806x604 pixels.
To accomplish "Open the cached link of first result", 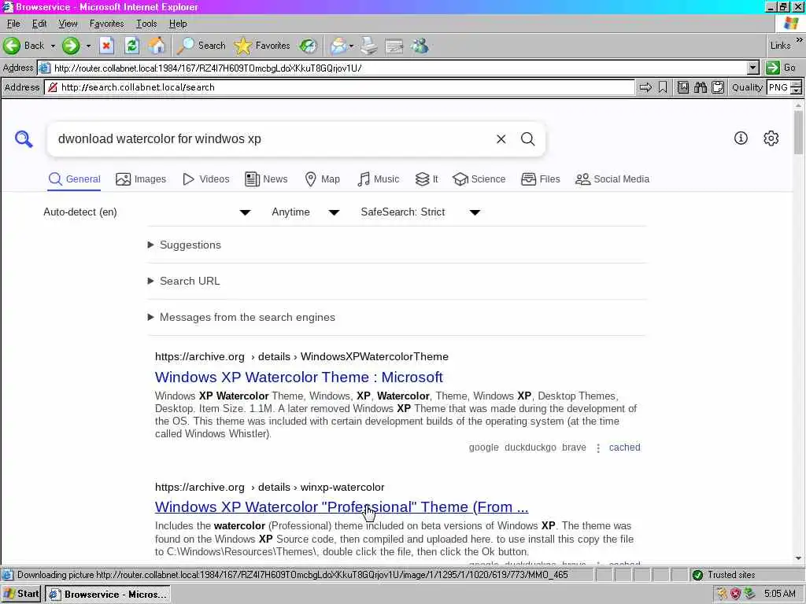I will (x=624, y=447).
